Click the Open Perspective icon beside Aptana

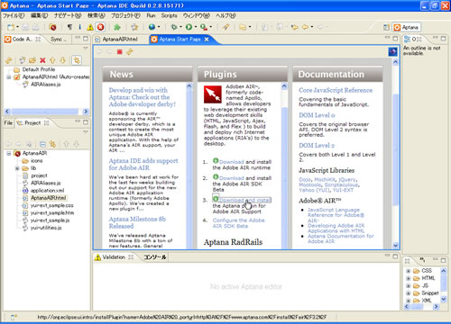[x=387, y=27]
